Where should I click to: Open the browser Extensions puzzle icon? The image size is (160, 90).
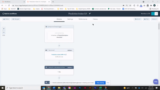[x=151, y=5]
